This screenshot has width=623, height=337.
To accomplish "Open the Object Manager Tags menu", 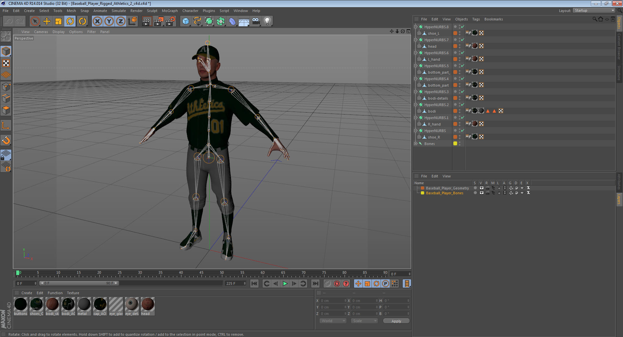I will (476, 19).
